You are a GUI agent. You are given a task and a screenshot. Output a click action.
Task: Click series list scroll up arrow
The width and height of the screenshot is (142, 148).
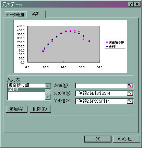tap(48, 86)
